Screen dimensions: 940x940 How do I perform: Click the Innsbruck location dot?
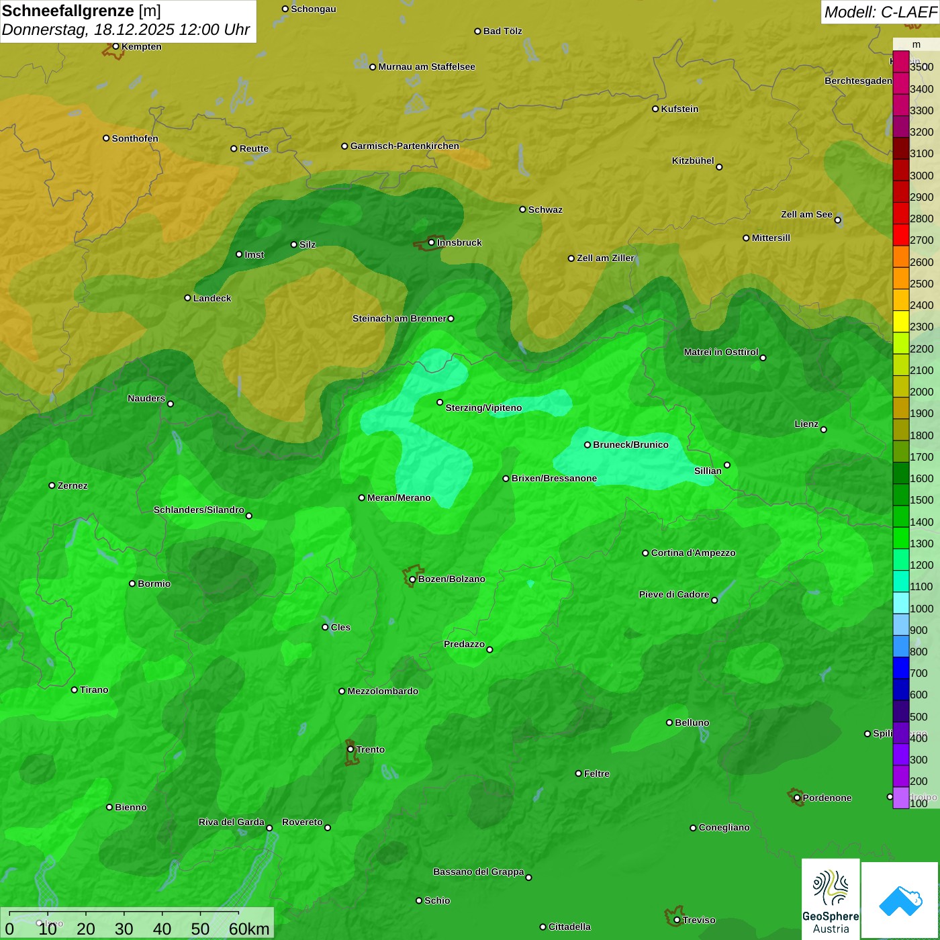coord(431,242)
